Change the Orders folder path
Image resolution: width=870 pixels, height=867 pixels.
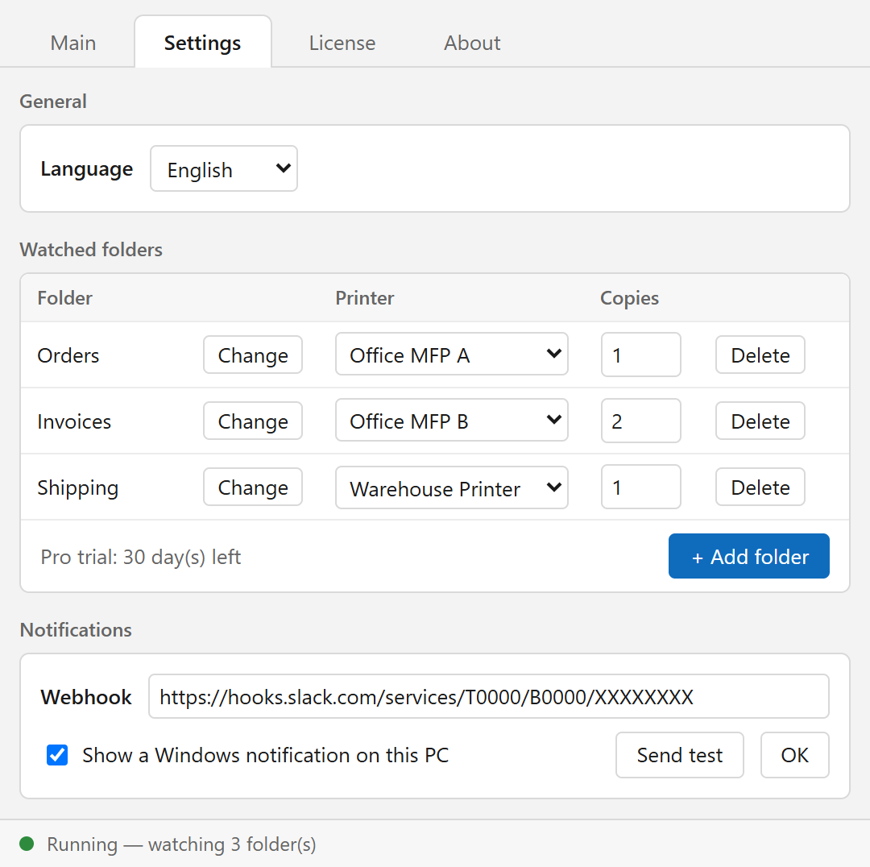coord(253,355)
